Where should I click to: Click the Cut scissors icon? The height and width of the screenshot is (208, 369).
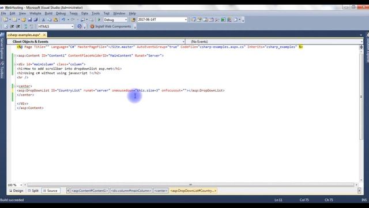pyautogui.click(x=43, y=20)
